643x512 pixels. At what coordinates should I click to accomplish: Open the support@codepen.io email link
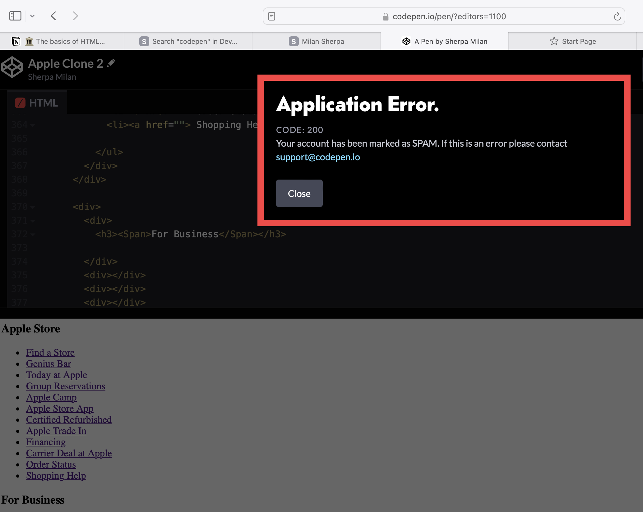coord(317,157)
